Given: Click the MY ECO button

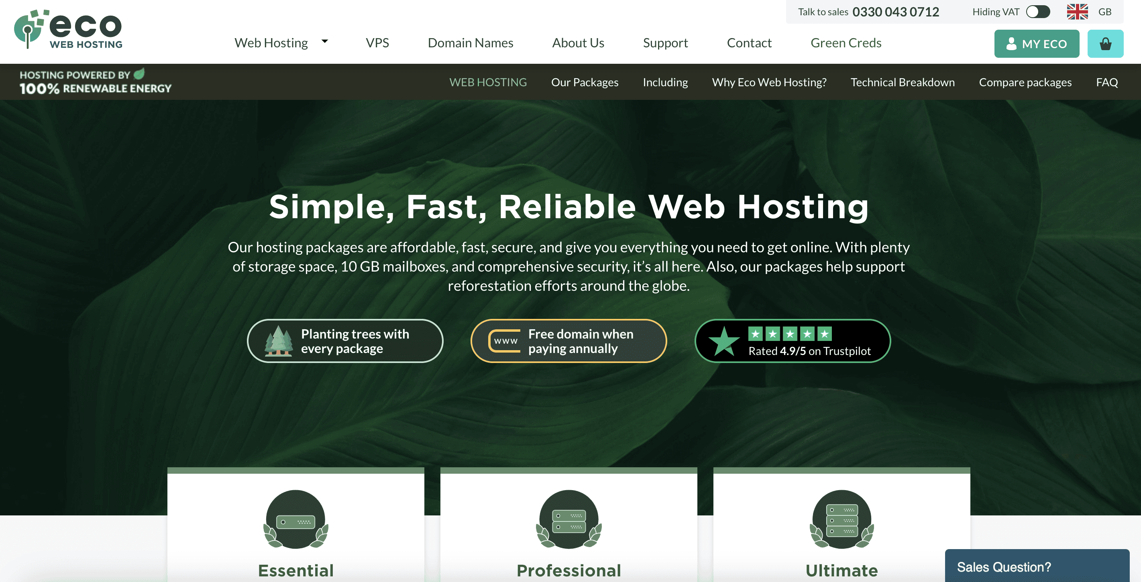Looking at the screenshot, I should click(x=1037, y=44).
